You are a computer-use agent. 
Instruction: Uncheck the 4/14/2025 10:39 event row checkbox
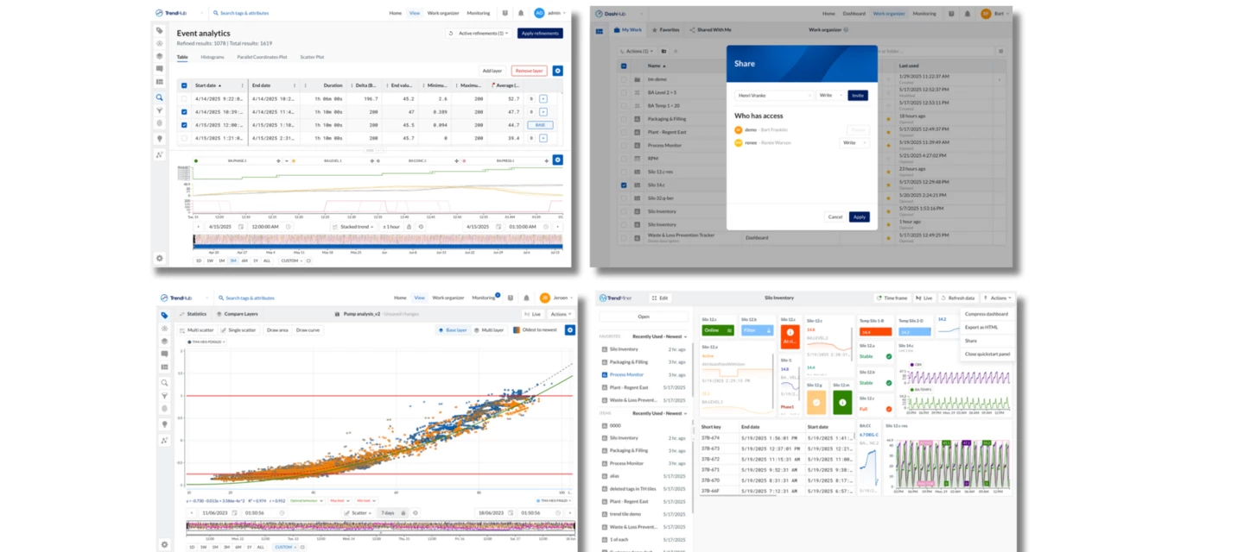point(184,112)
